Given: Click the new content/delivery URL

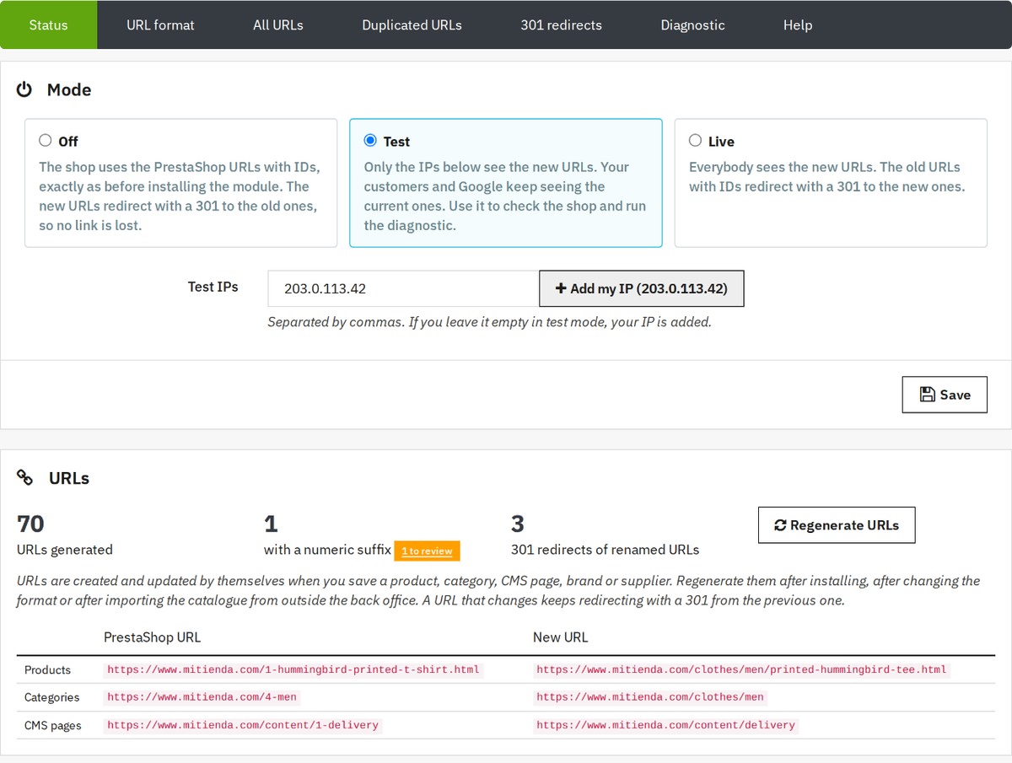Looking at the screenshot, I should point(666,725).
